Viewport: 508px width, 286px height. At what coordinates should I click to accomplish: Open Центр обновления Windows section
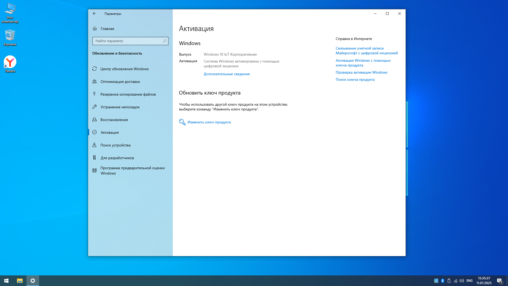pyautogui.click(x=124, y=69)
